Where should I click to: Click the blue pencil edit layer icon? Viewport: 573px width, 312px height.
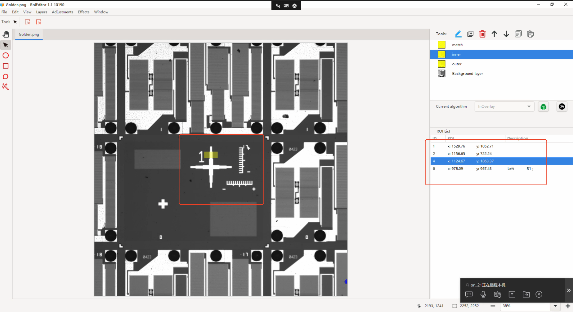coord(458,34)
